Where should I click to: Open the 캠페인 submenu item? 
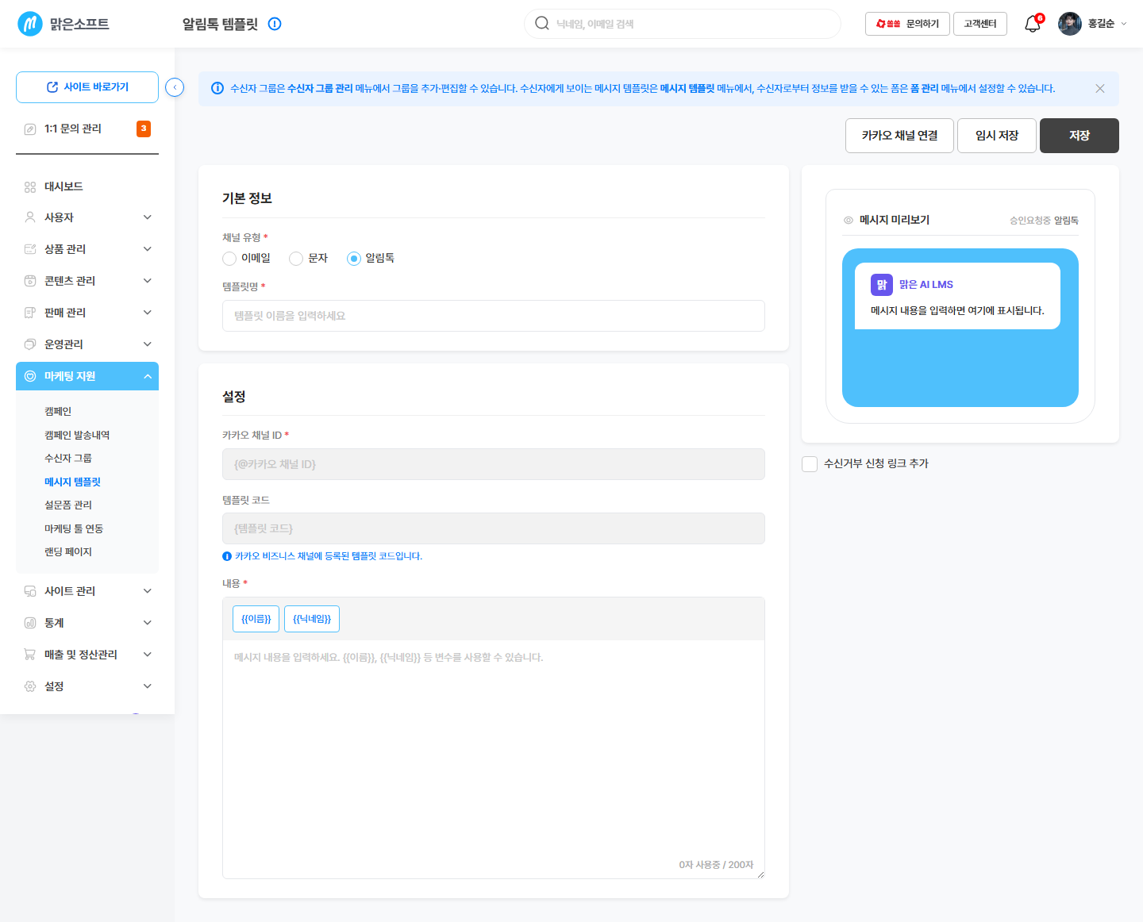coord(58,411)
